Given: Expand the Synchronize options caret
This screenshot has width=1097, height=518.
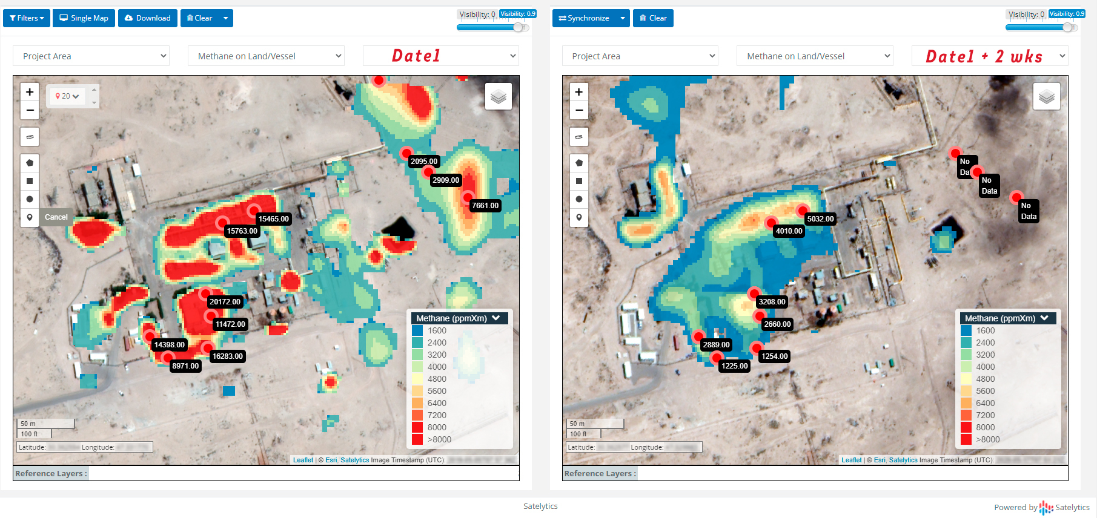Looking at the screenshot, I should click(x=623, y=18).
